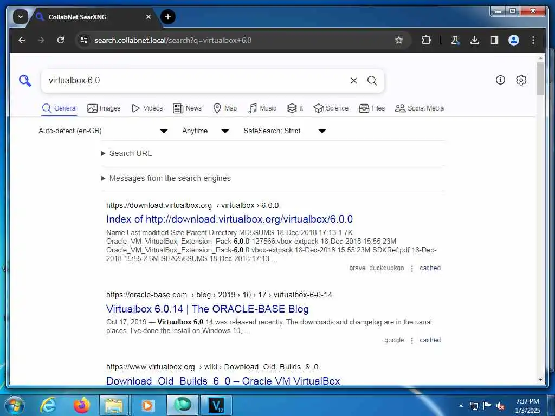The width and height of the screenshot is (555, 416).
Task: Show hidden tray icons arrow
Action: 461,406
